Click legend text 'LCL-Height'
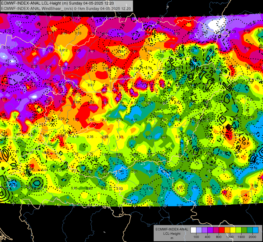The image size is (263, 242). tap(172, 234)
